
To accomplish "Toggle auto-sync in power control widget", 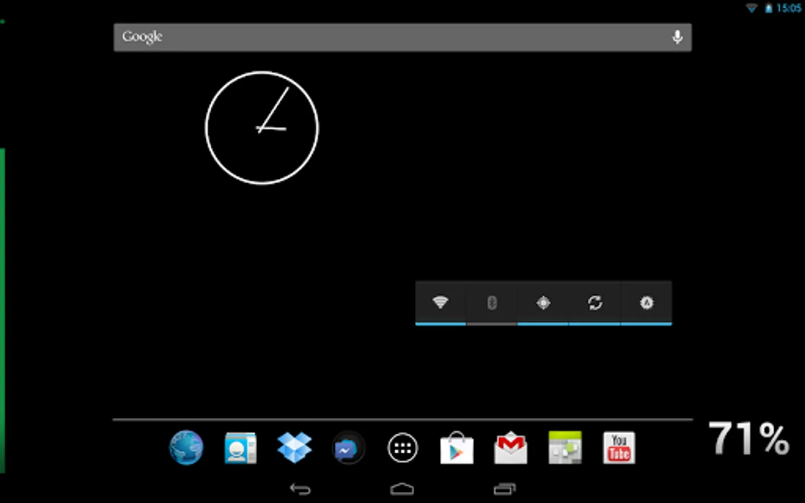I will coord(595,303).
